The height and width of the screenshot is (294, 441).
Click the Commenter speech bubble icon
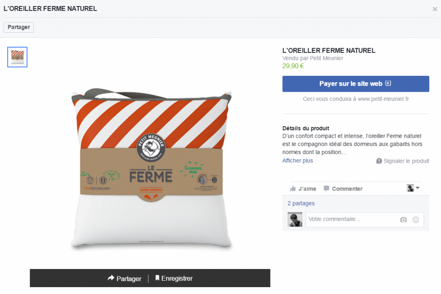[326, 189]
